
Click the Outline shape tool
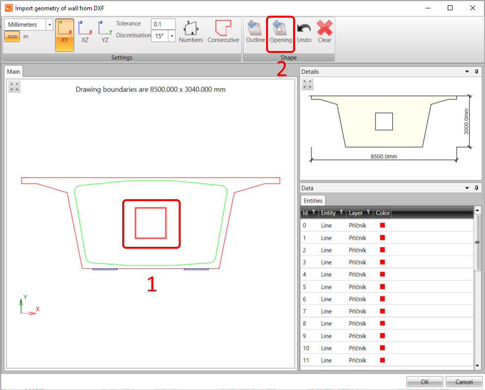[x=255, y=32]
